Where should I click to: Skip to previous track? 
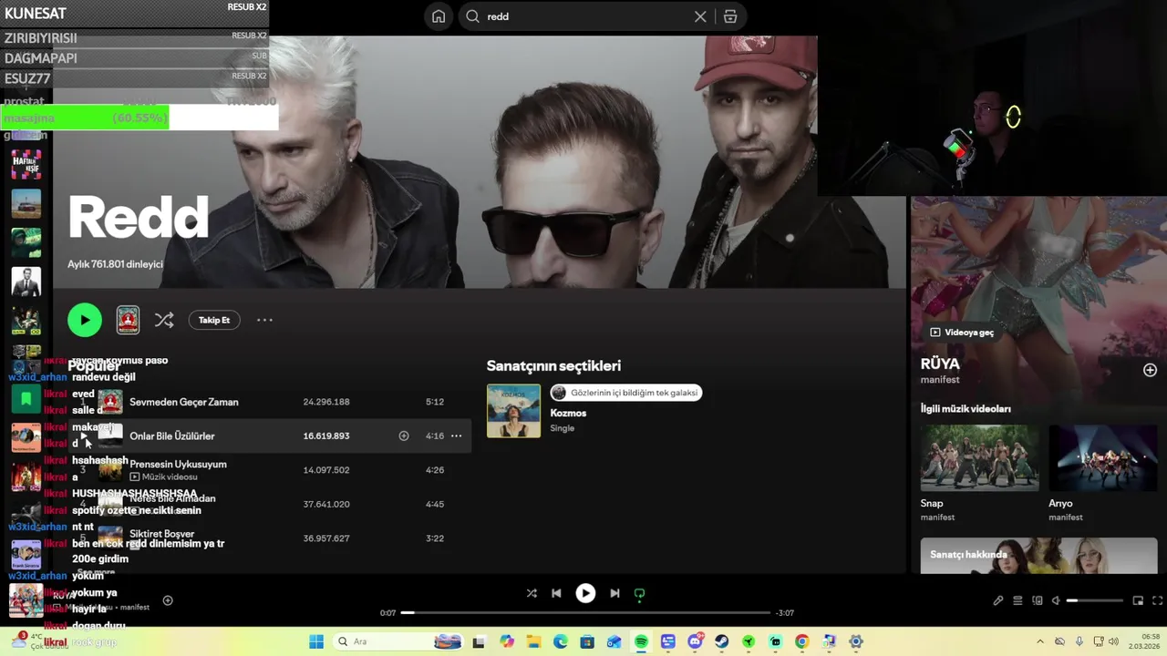[x=556, y=593]
